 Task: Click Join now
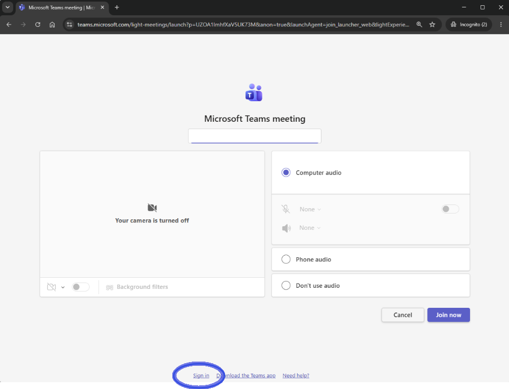[x=448, y=315]
